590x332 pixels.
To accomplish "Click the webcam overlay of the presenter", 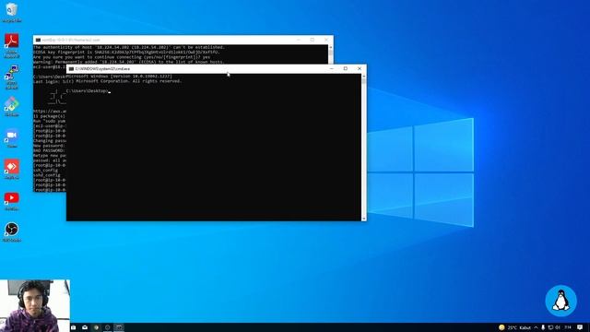I will 35,305.
